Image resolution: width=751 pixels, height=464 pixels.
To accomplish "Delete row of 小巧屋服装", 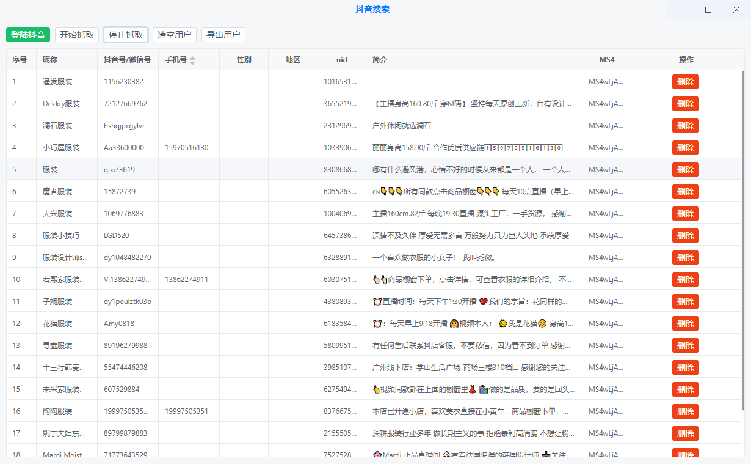I will coord(686,148).
